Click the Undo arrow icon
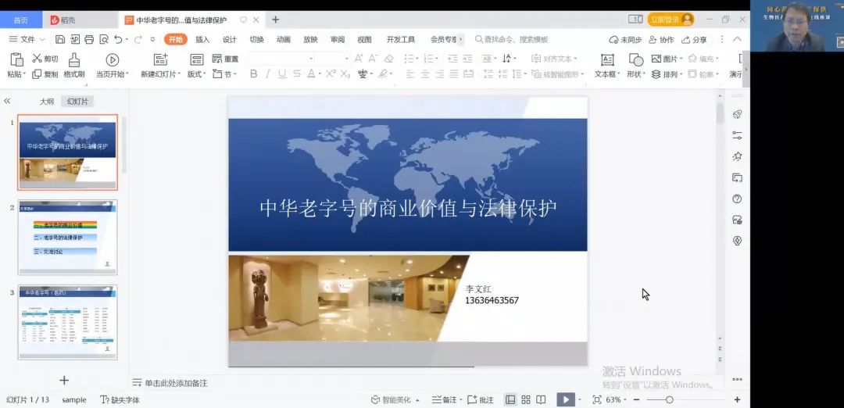The height and width of the screenshot is (408, 844). click(x=118, y=40)
